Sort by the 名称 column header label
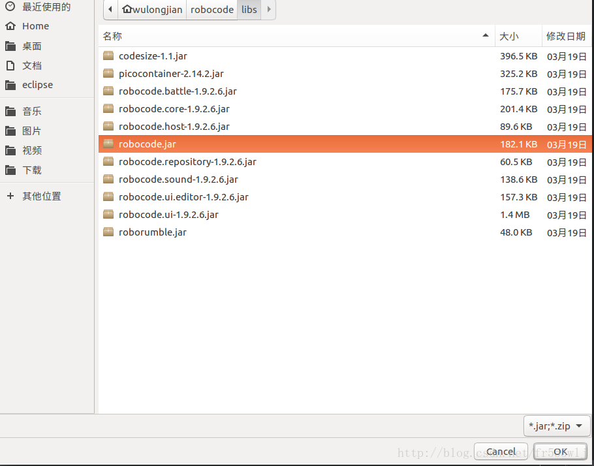This screenshot has height=466, width=594. coord(112,37)
